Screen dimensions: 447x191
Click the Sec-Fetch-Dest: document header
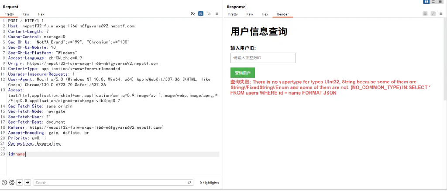click(x=37, y=122)
